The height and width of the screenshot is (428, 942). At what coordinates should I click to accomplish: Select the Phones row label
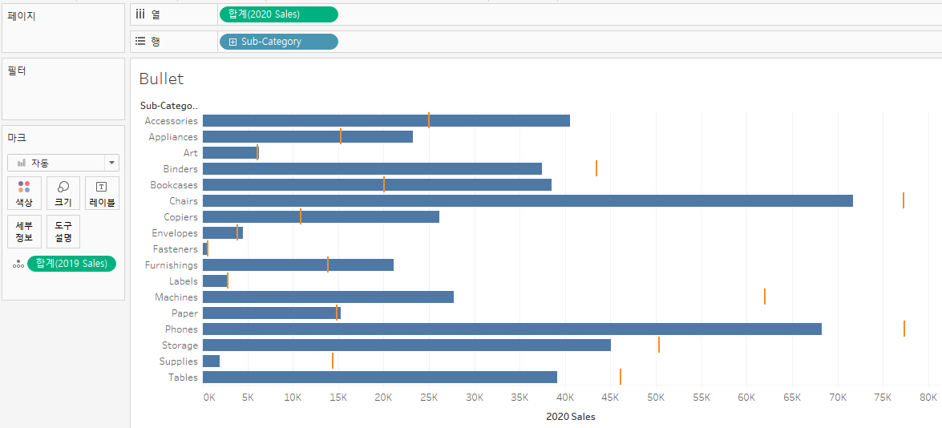(181, 329)
